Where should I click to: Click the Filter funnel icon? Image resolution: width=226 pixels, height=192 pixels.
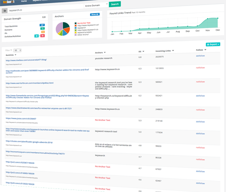point(11,50)
